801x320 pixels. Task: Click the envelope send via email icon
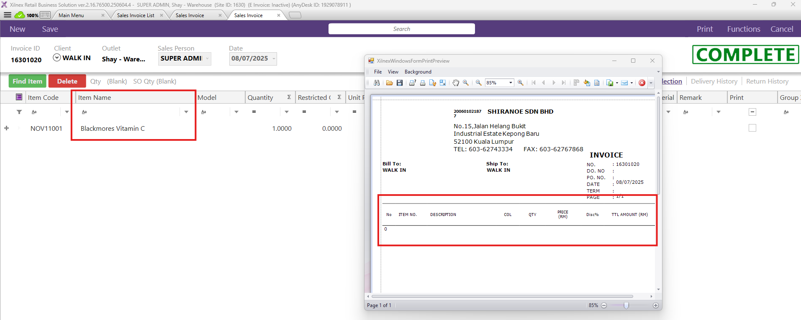pos(624,83)
